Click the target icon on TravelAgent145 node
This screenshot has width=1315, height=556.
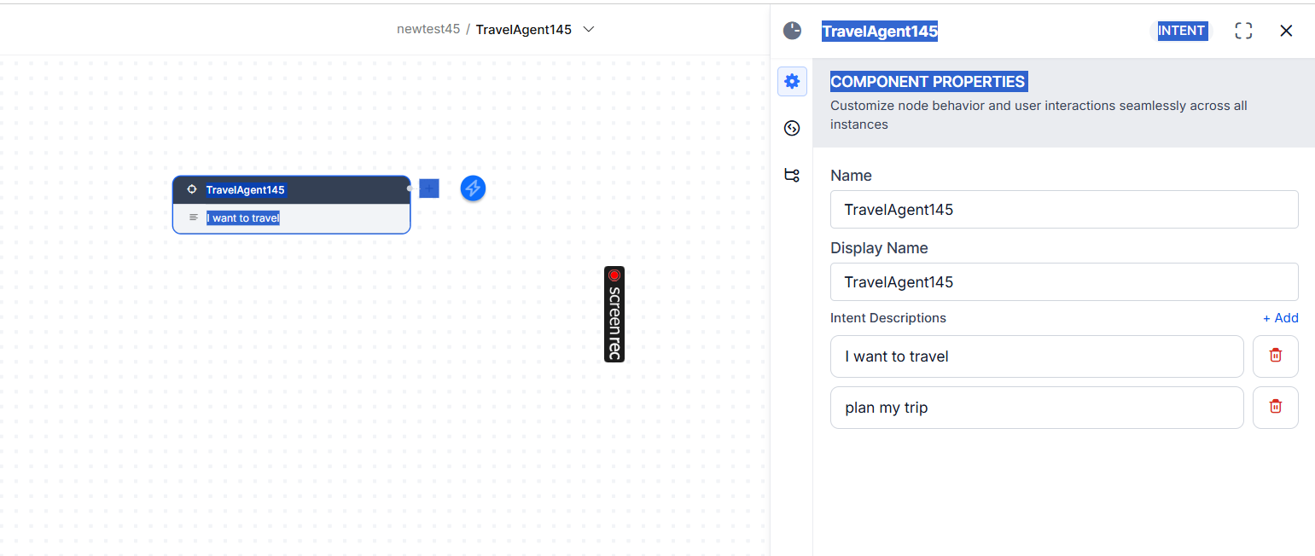coord(192,189)
